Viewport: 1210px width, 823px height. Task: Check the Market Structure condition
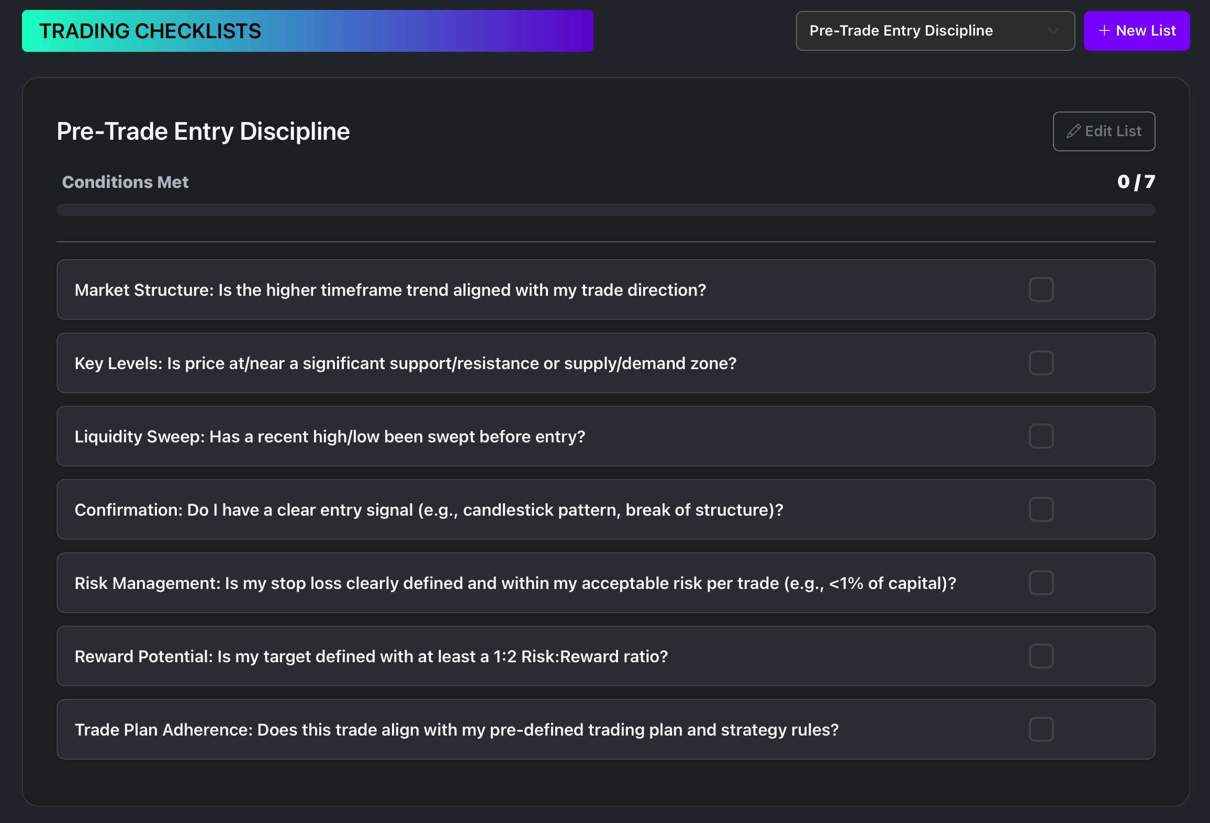[x=1041, y=290]
